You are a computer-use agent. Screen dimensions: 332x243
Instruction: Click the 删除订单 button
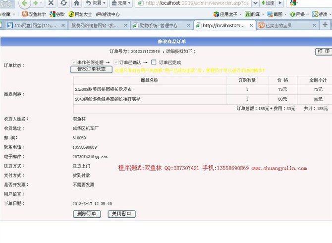click(87, 214)
